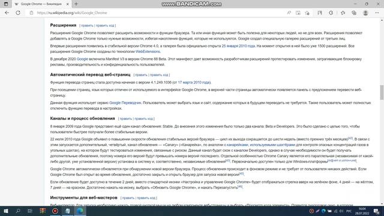This screenshot has height=216, width=384.
Task: Open the Bandicam recorder taskbar icon
Action: (55, 211)
